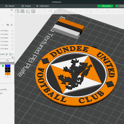Select the black filament swatch numbered 4
The height and width of the screenshot is (124, 124).
8,71
